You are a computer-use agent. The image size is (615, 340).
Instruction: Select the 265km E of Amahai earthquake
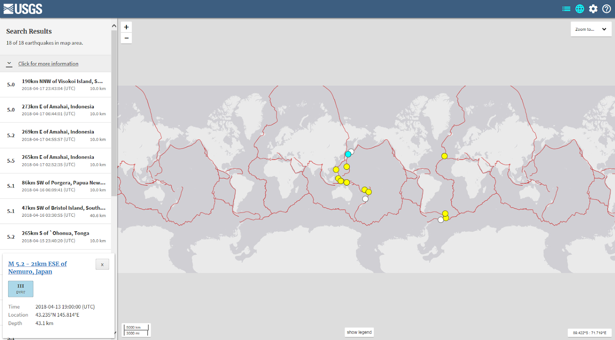[x=56, y=161]
